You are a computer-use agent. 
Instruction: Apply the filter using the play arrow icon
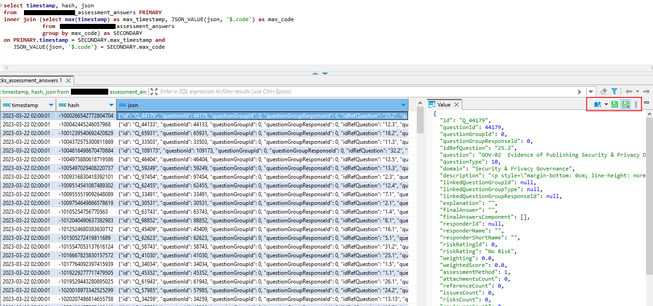tap(580, 91)
